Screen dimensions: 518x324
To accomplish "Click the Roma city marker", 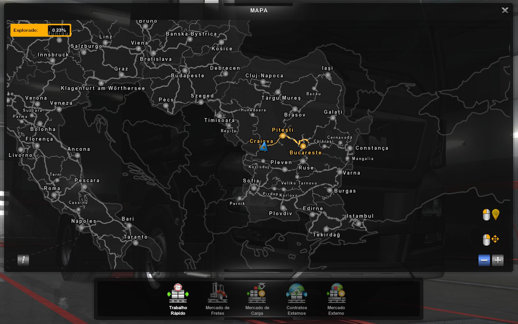I will click(x=54, y=195).
